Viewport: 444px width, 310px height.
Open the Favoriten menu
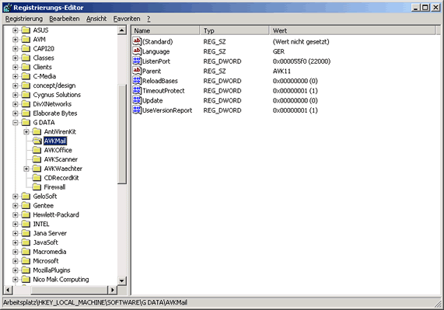pos(127,19)
